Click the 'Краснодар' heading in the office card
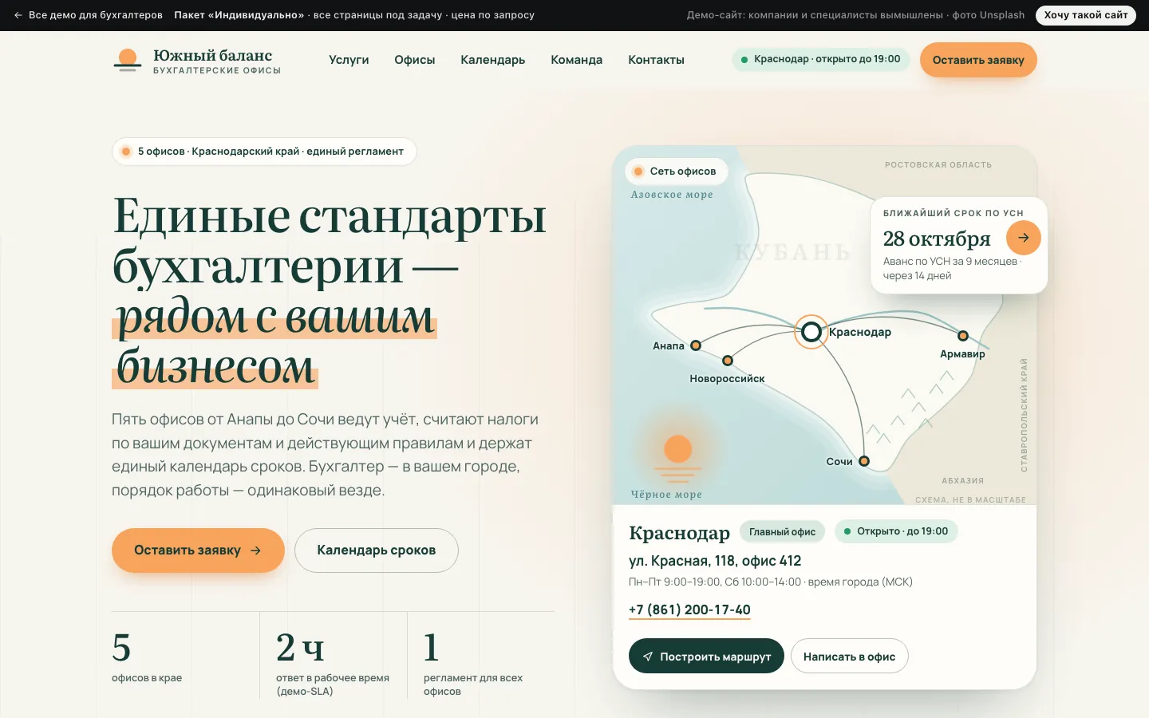 click(x=679, y=532)
